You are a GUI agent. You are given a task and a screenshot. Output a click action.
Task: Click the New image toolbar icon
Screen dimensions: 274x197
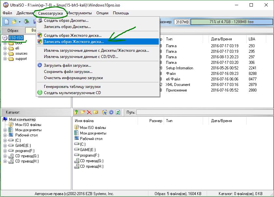pyautogui.click(x=7, y=22)
